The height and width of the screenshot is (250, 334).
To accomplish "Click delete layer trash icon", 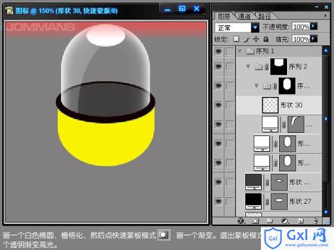I will (x=315, y=221).
